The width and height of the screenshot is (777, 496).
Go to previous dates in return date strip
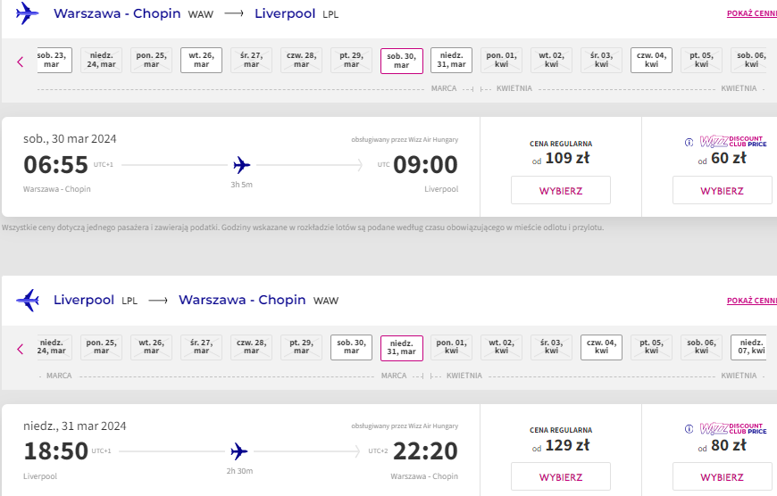(21, 349)
